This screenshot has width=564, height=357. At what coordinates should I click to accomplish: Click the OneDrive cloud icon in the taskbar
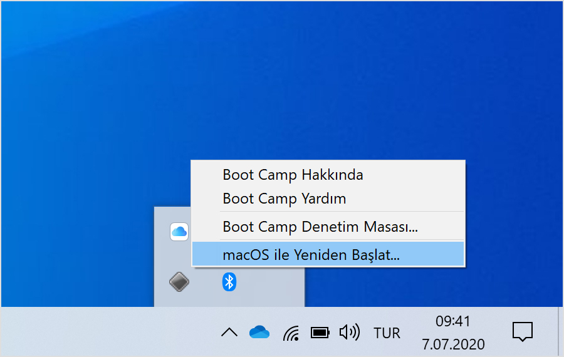259,332
